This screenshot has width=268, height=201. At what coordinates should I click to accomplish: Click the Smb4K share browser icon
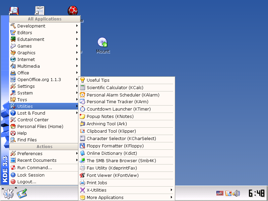pyautogui.click(x=82, y=160)
